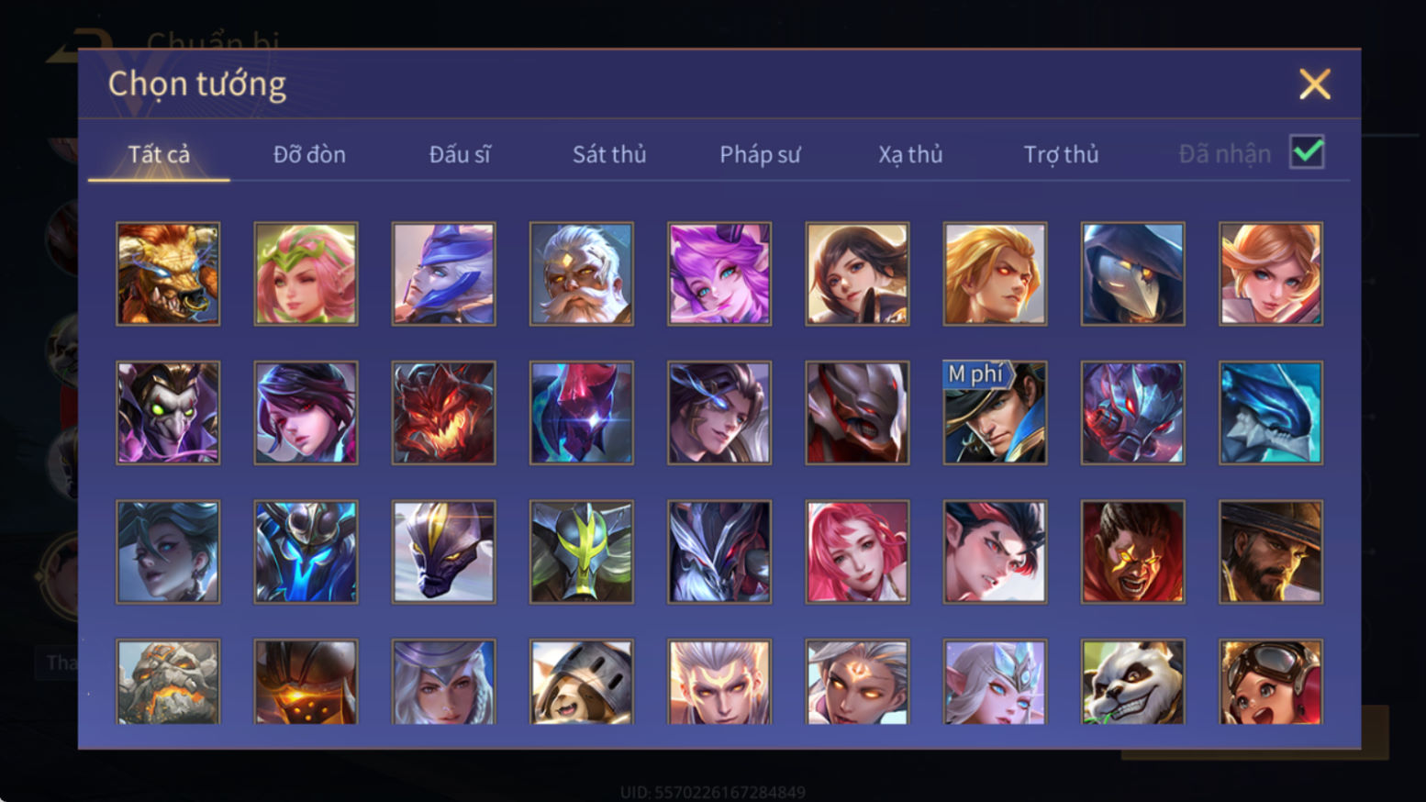
Task: Pick the hero marked with 'M phí' label
Action: click(x=995, y=412)
